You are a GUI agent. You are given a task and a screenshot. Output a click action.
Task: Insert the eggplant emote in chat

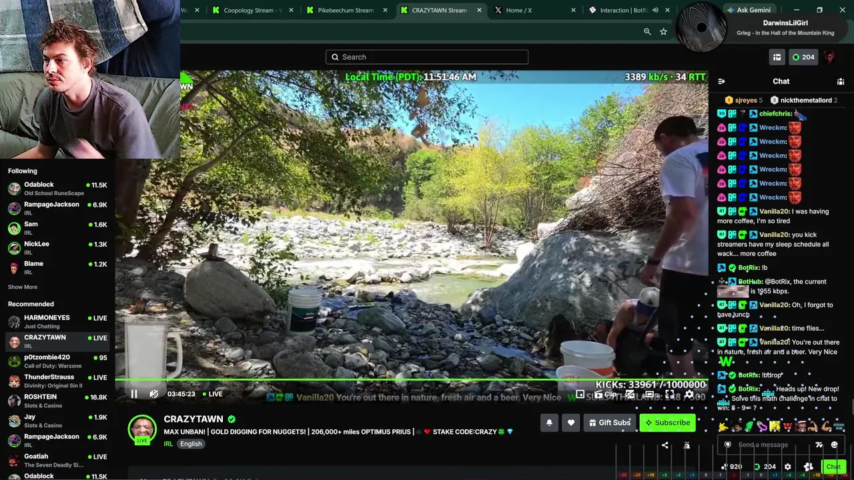(x=761, y=426)
